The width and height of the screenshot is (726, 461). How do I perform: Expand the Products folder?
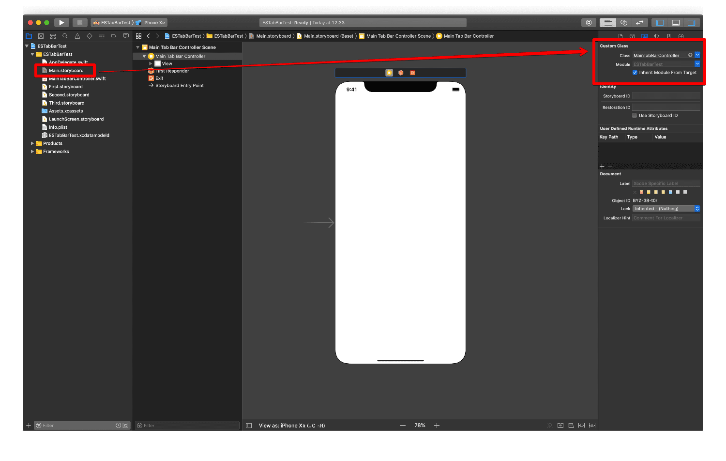[32, 144]
